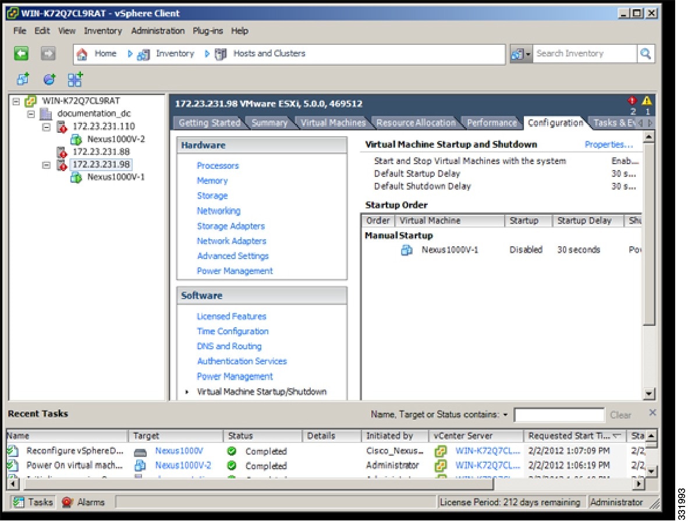Click the yellow warning triangle in host header
The width and height of the screenshot is (688, 521).
point(647,101)
